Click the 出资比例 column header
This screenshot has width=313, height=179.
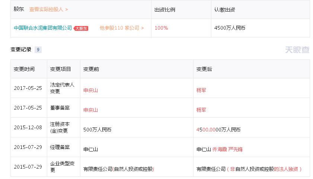tap(165, 10)
